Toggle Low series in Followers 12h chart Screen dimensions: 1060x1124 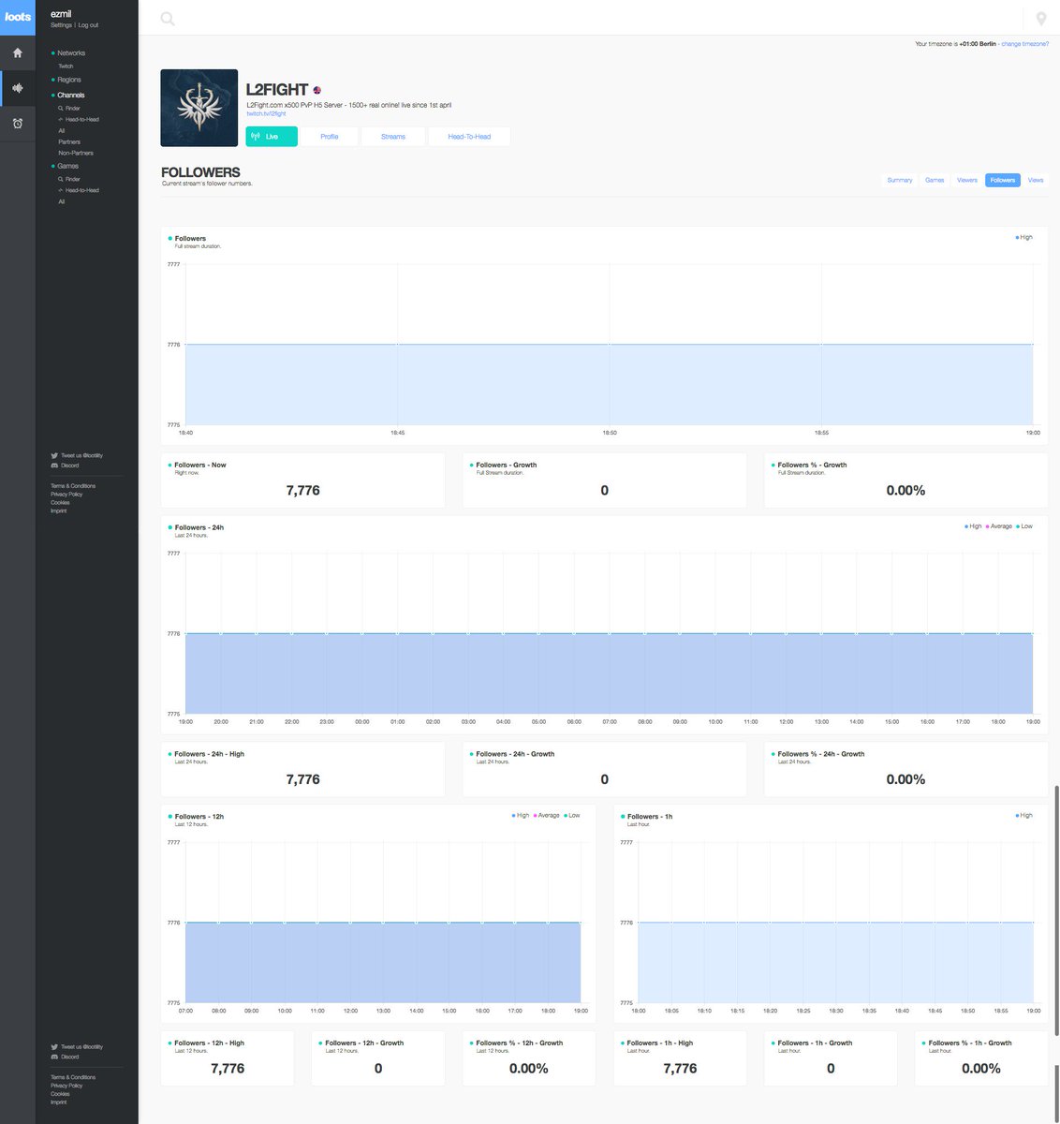coord(572,816)
